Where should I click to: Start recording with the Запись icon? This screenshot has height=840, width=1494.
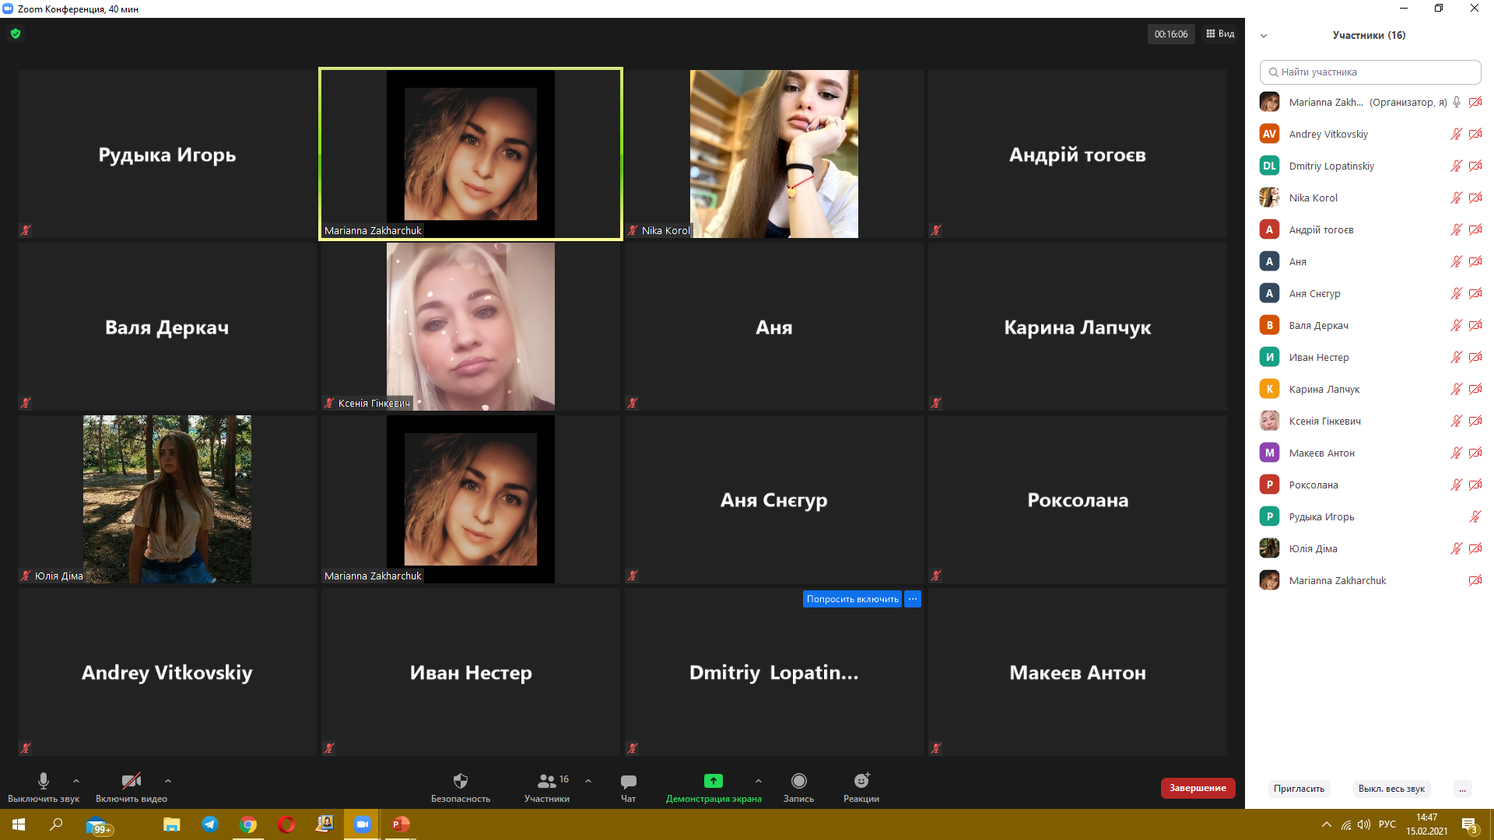pos(798,781)
